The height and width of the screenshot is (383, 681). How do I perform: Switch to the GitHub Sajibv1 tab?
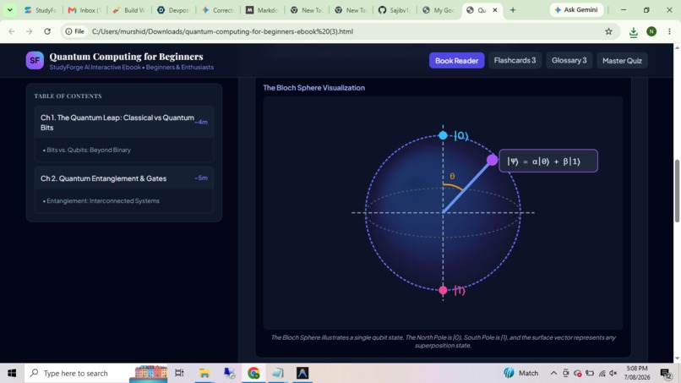tap(395, 10)
